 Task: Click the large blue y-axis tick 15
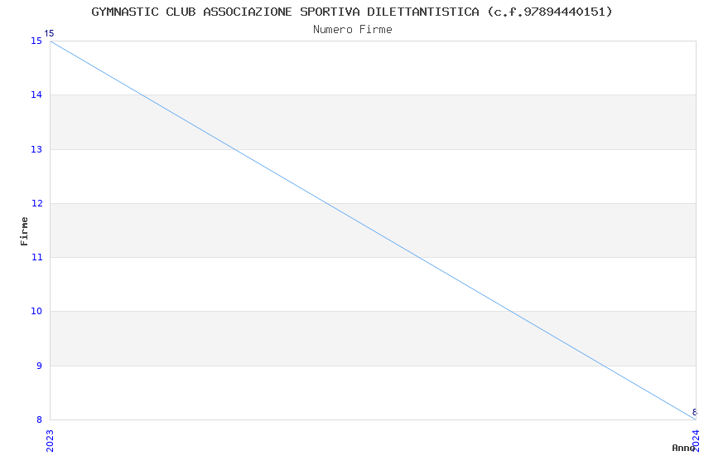[x=36, y=41]
